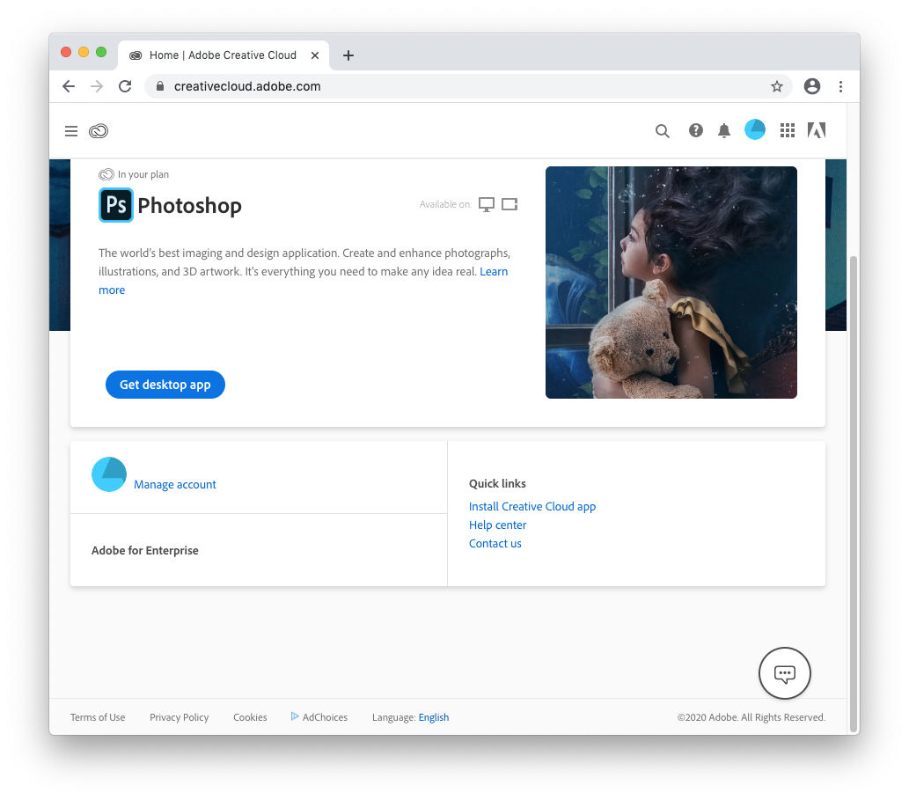Screen dimensions: 909x800
Task: Show notifications via the bell icon
Action: 724,130
